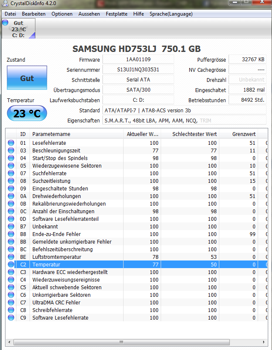Select the Gut 23 °C C: D: disk tab
This screenshot has height=350, width=272.
click(x=19, y=29)
